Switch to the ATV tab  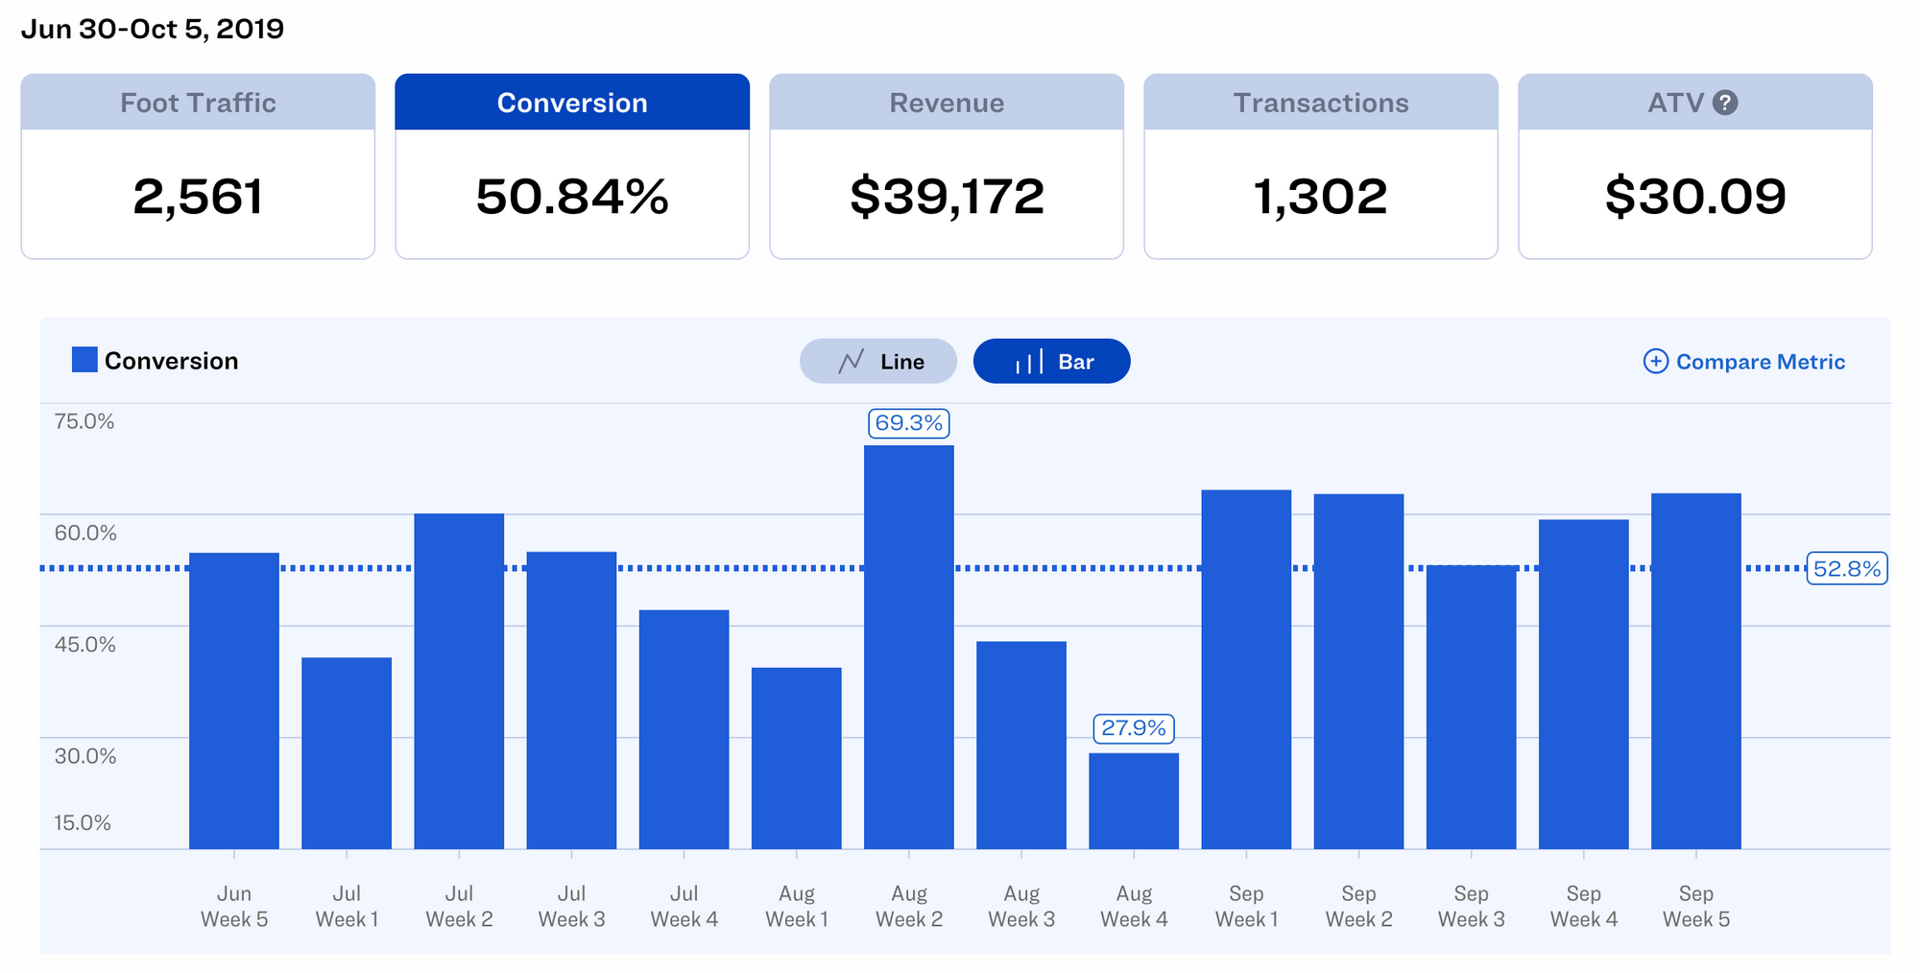point(1694,163)
